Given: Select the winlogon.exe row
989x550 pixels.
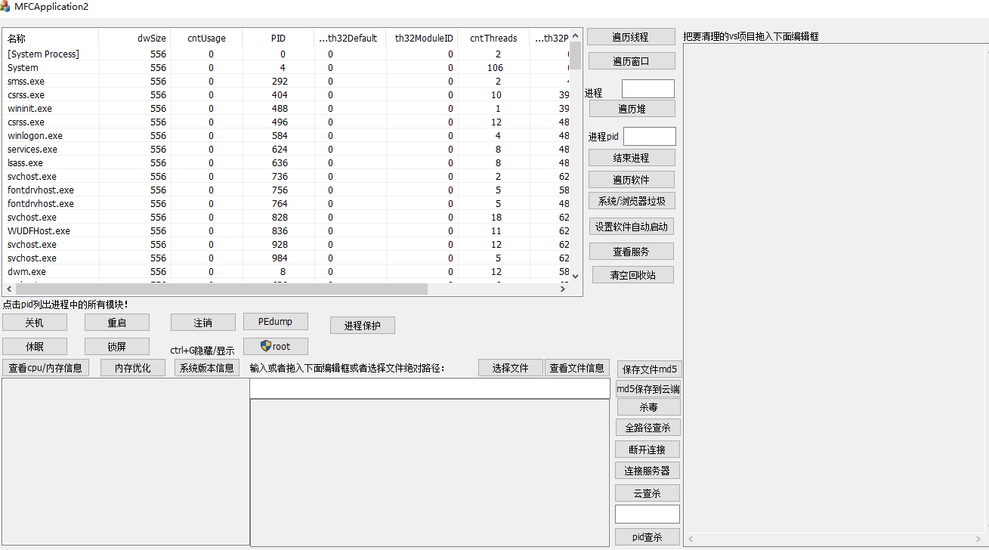Looking at the screenshot, I should [x=286, y=135].
